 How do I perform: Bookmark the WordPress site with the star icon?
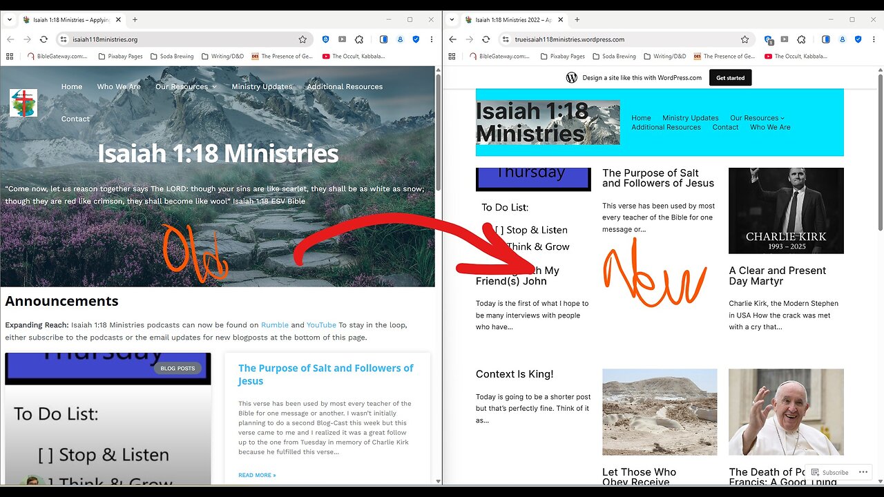pyautogui.click(x=744, y=39)
